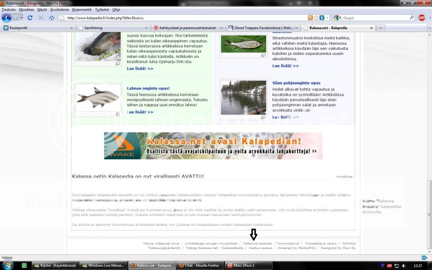Click the green quick launch icon
The image size is (432, 270).
pos(24,266)
